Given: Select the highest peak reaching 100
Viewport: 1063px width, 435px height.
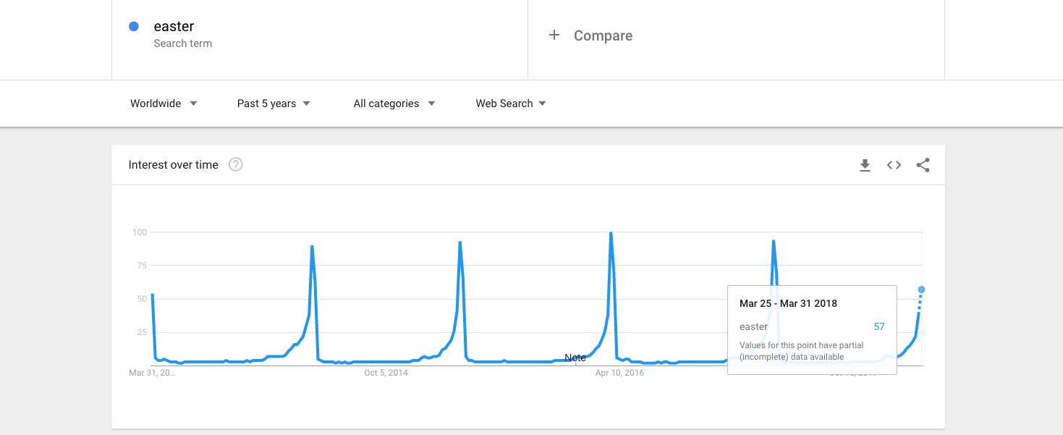Looking at the screenshot, I should (611, 234).
